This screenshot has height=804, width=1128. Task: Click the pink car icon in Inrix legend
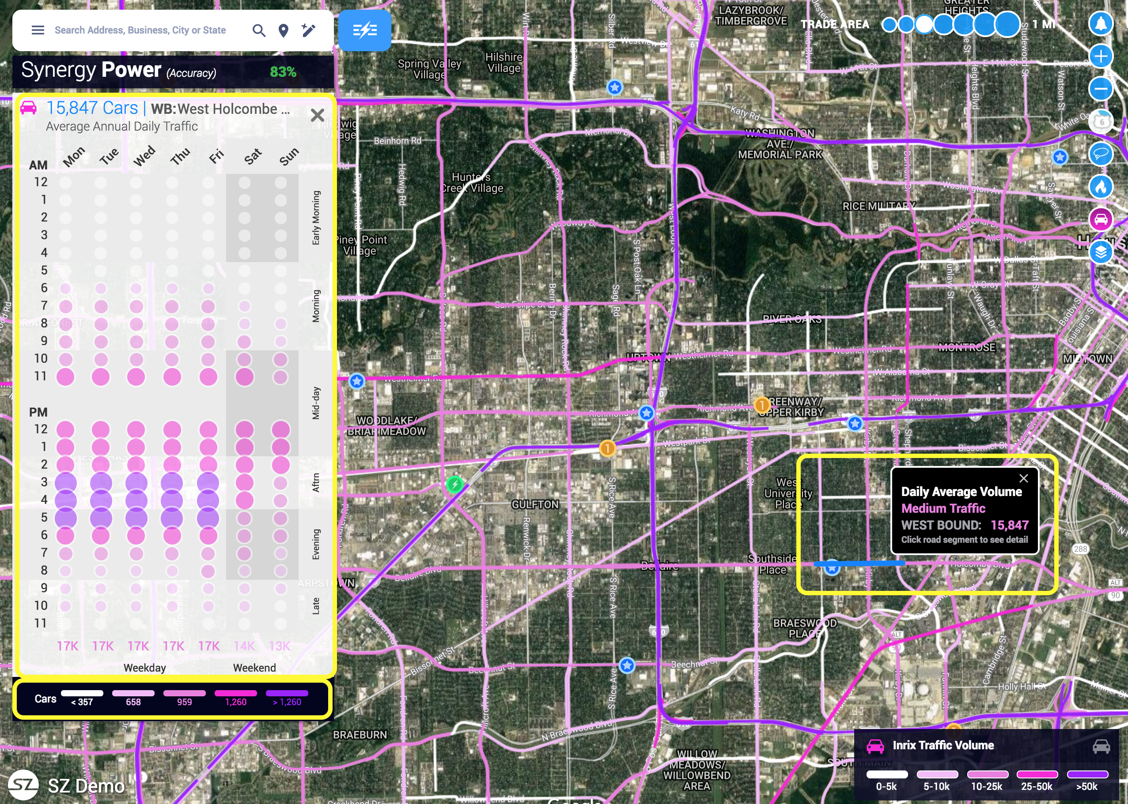click(x=875, y=746)
